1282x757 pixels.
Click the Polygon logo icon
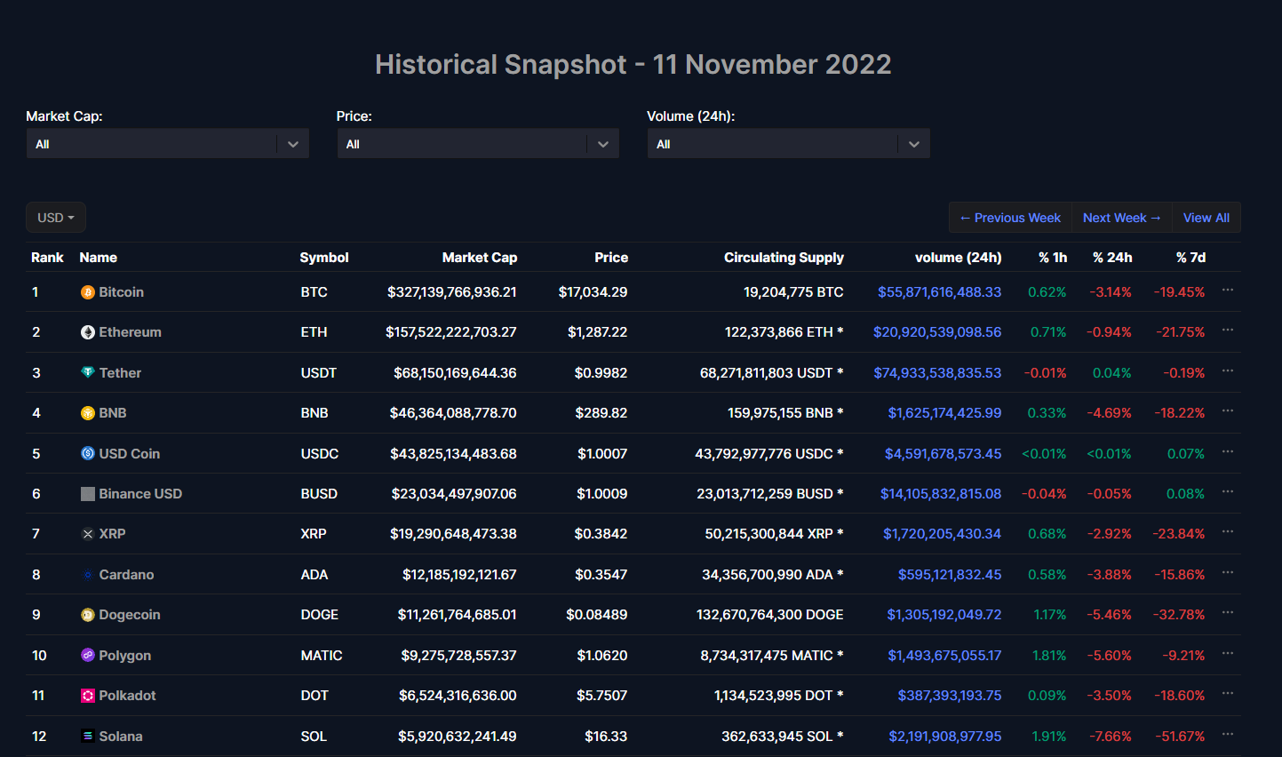pos(87,656)
